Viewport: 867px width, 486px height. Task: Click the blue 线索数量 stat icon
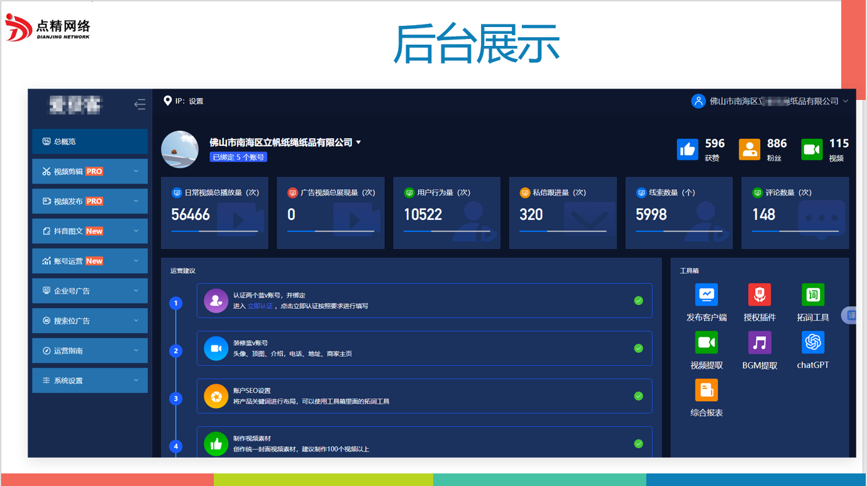[x=641, y=193]
